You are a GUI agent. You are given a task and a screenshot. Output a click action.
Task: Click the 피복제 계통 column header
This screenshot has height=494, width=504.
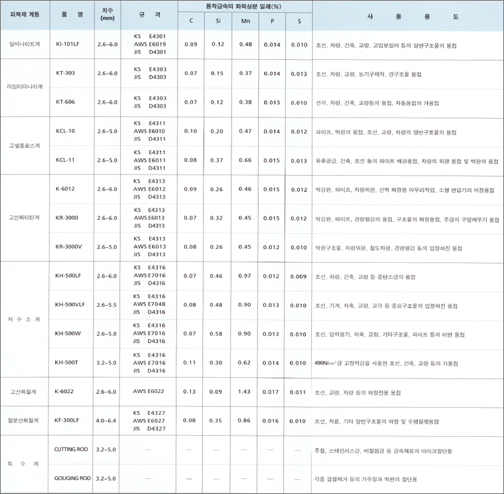pyautogui.click(x=25, y=15)
